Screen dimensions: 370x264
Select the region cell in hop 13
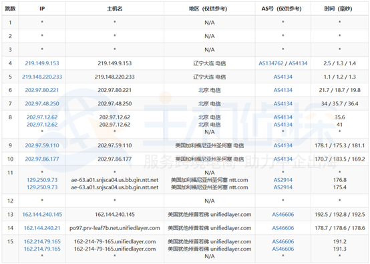[210, 214]
